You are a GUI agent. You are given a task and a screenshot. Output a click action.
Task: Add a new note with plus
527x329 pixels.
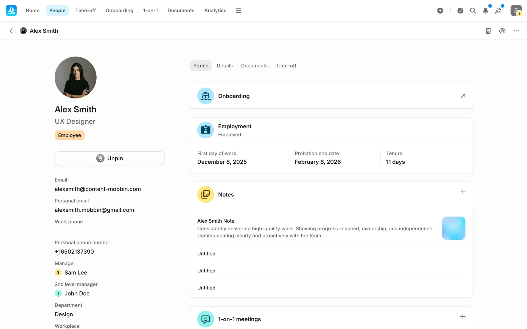[463, 192]
